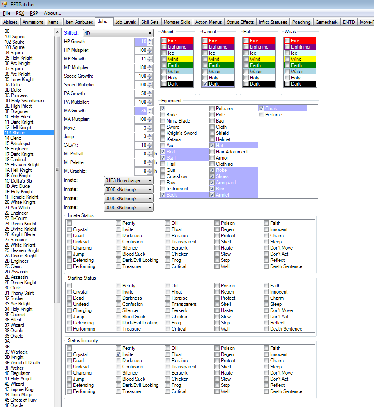The height and width of the screenshot is (407, 374).
Task: Click the job list vertical scrollbar thumb
Action: click(57, 169)
